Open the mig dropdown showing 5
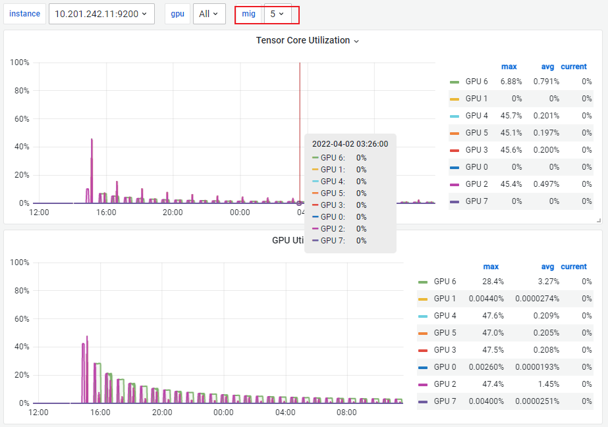608x427 pixels. click(277, 13)
